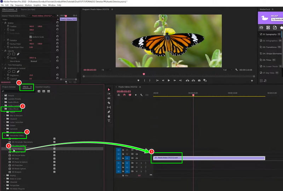Select the Slip tool in the timeline toolbar
Screen dimensions: 283x191
tap(109, 107)
